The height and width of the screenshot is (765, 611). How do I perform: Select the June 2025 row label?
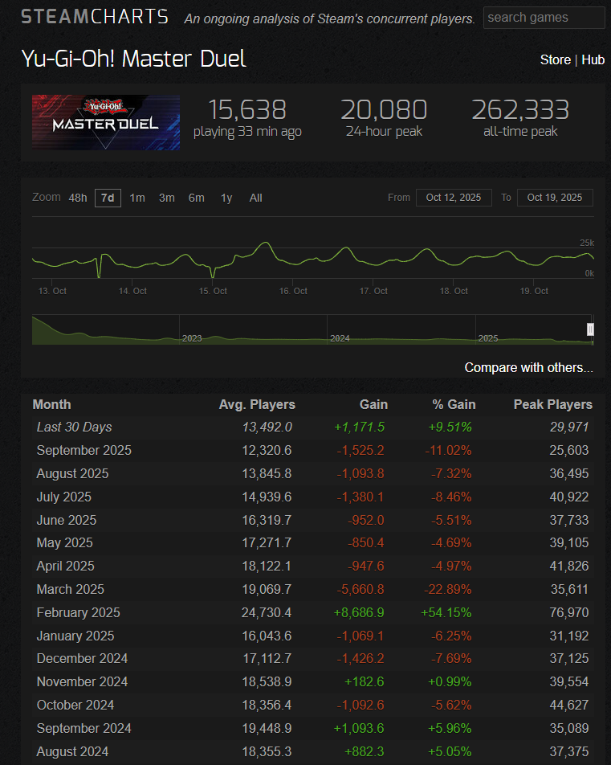67,520
